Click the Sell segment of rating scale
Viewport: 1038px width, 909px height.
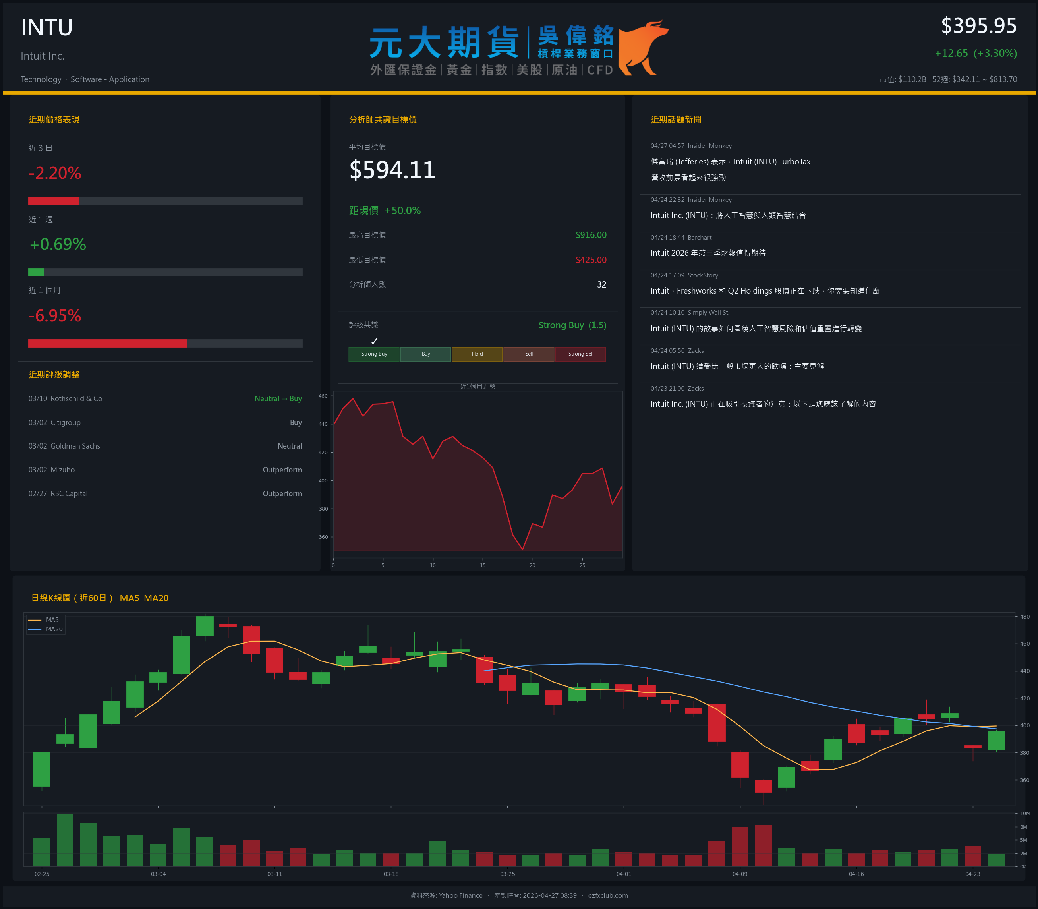click(529, 354)
